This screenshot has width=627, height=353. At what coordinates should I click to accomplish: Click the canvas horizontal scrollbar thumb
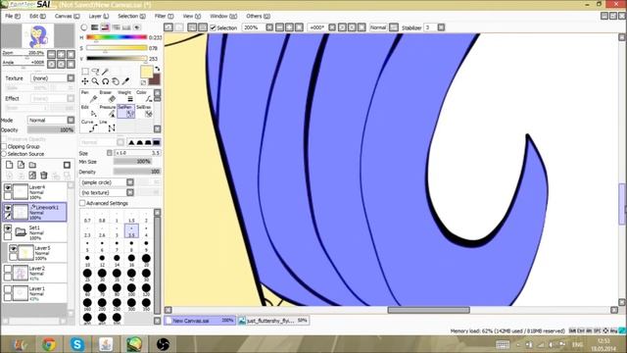pyautogui.click(x=429, y=310)
